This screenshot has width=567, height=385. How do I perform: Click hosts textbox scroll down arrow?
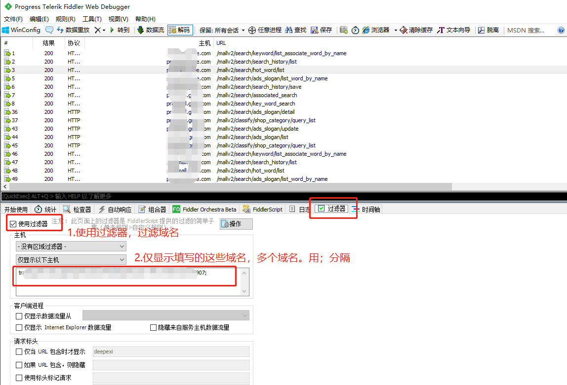[x=244, y=291]
